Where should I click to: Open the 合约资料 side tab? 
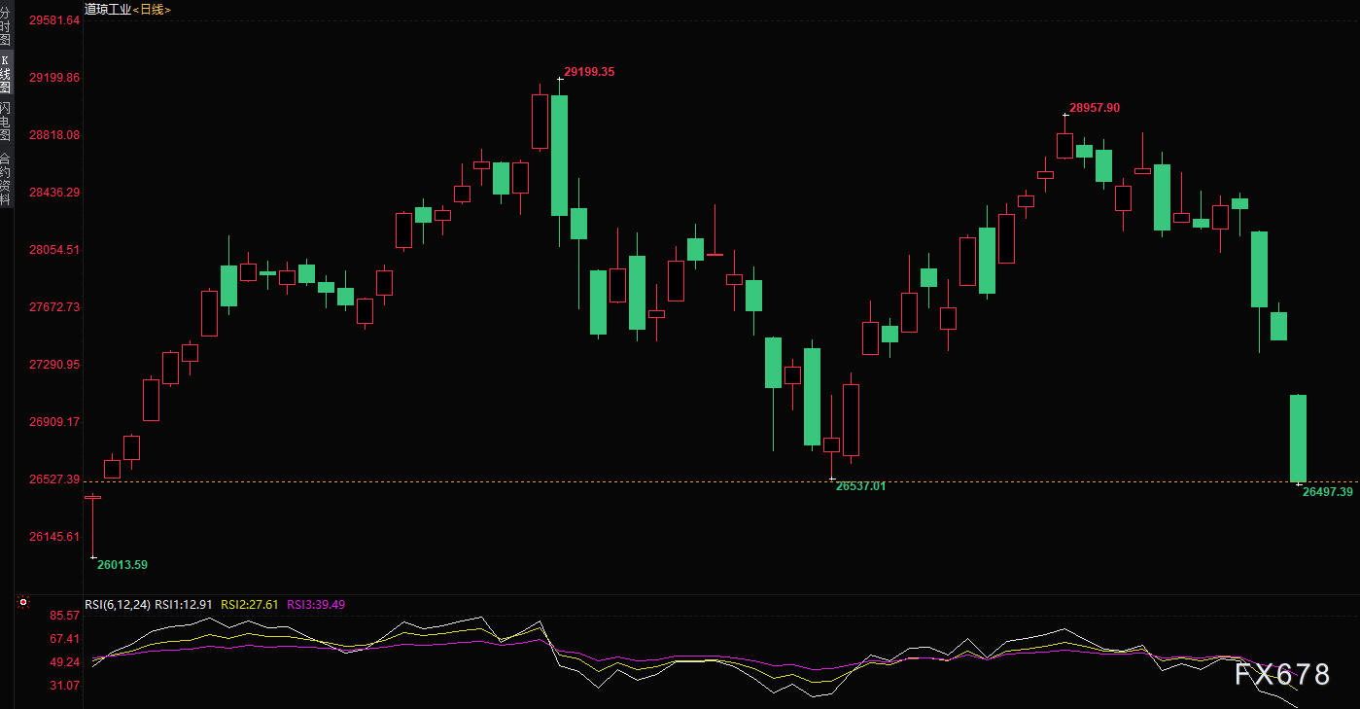(6, 179)
